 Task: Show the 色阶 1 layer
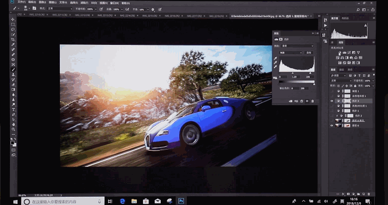point(332,111)
